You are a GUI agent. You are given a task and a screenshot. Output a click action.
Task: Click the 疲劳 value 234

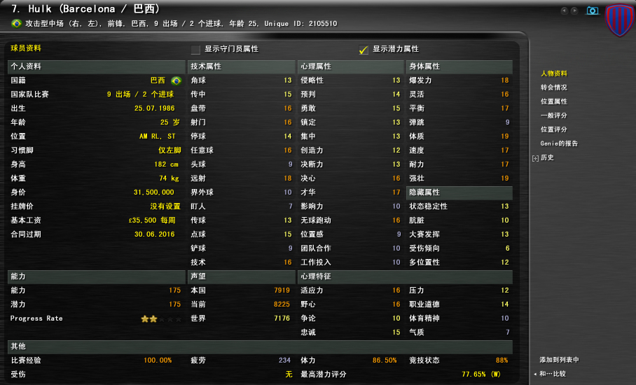(x=285, y=360)
